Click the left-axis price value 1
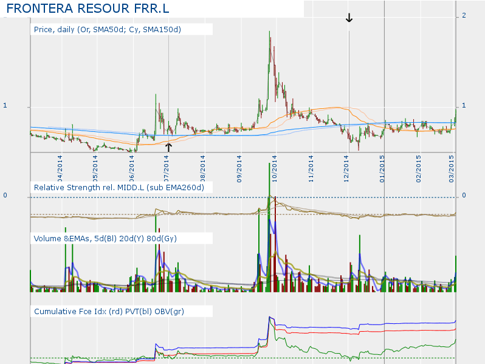This screenshot has width=485, height=364. (x=5, y=106)
